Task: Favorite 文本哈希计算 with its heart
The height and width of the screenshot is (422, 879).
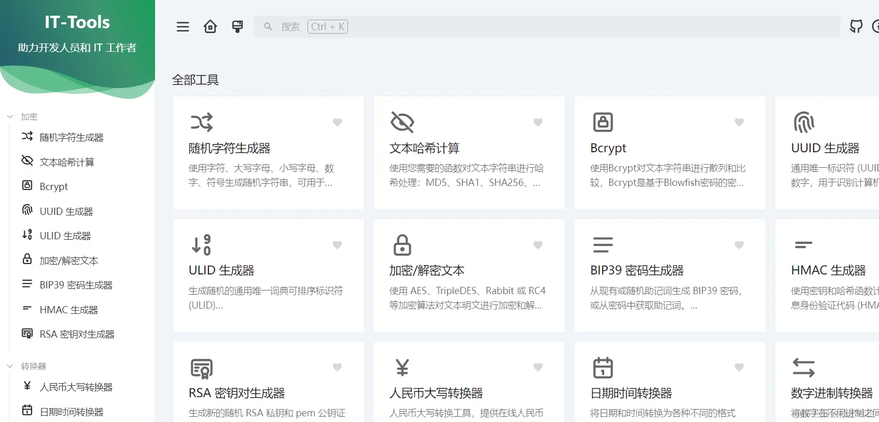Action: [x=538, y=122]
